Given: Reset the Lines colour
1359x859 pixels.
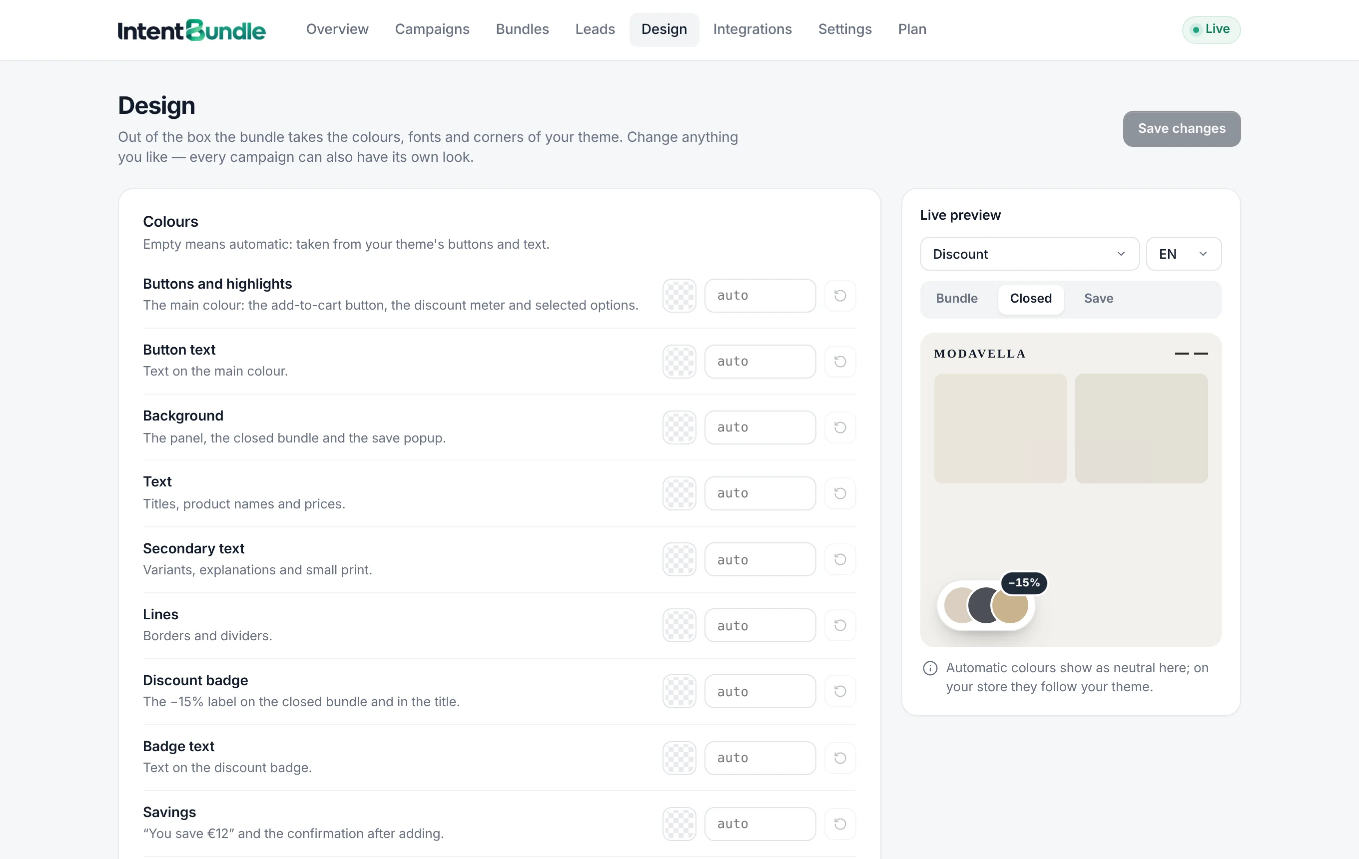Looking at the screenshot, I should [x=840, y=625].
